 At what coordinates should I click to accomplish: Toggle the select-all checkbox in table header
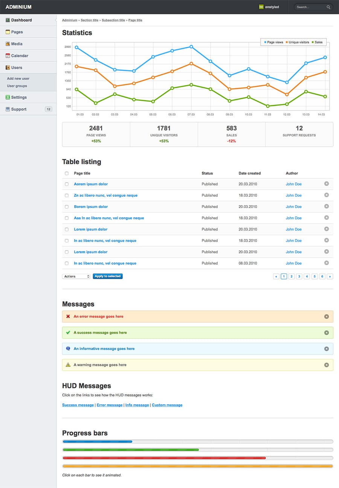(x=67, y=173)
